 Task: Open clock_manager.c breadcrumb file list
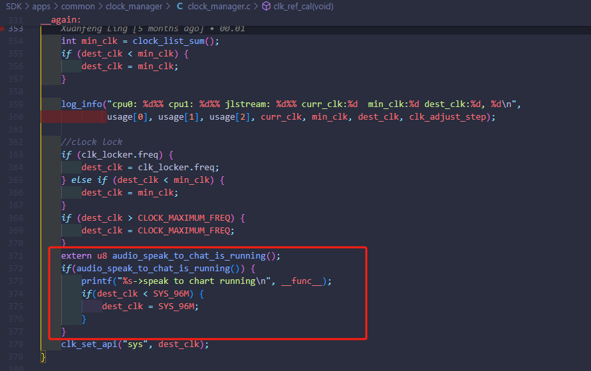pos(219,7)
